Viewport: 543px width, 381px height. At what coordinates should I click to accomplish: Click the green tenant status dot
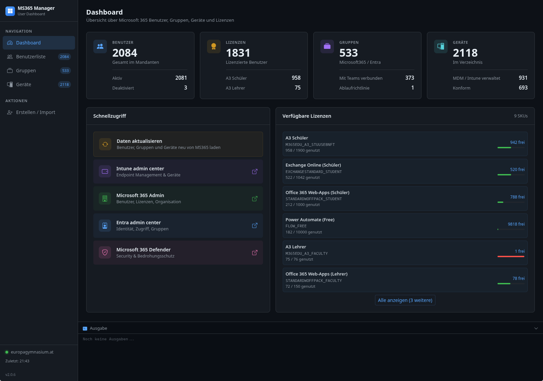[7, 352]
